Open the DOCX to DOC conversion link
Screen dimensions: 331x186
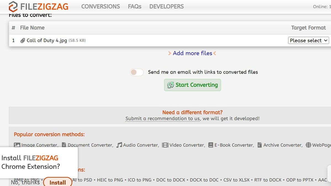204,180
